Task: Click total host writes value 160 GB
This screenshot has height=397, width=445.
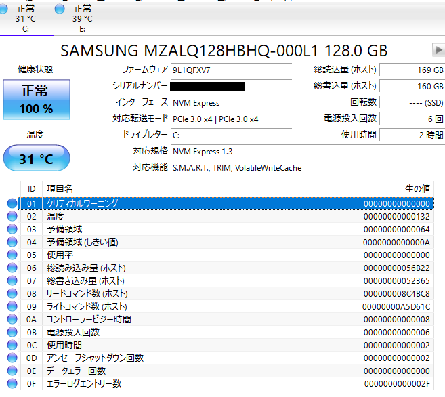Action: point(412,86)
